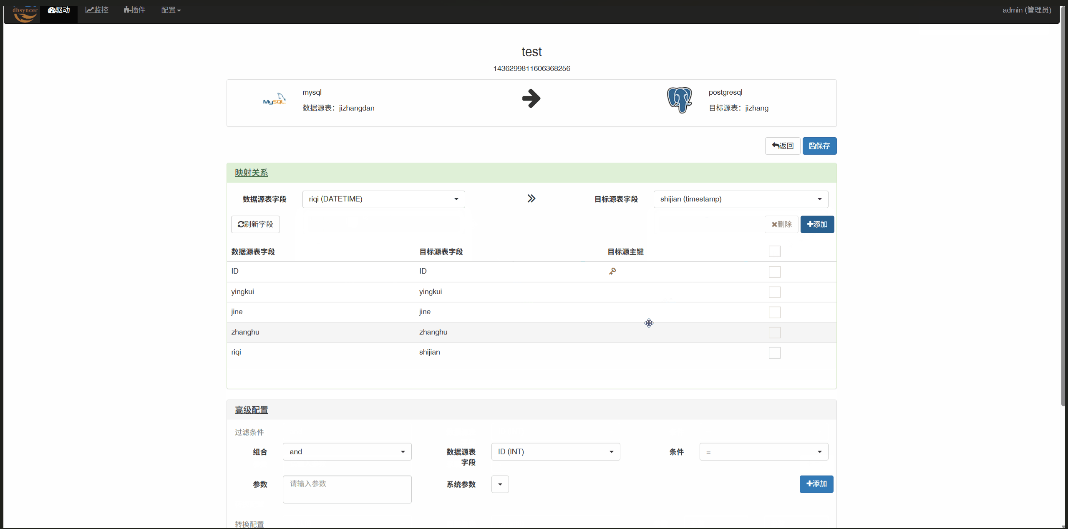Check the zhanghu row checkbox
The width and height of the screenshot is (1068, 529).
coord(775,333)
